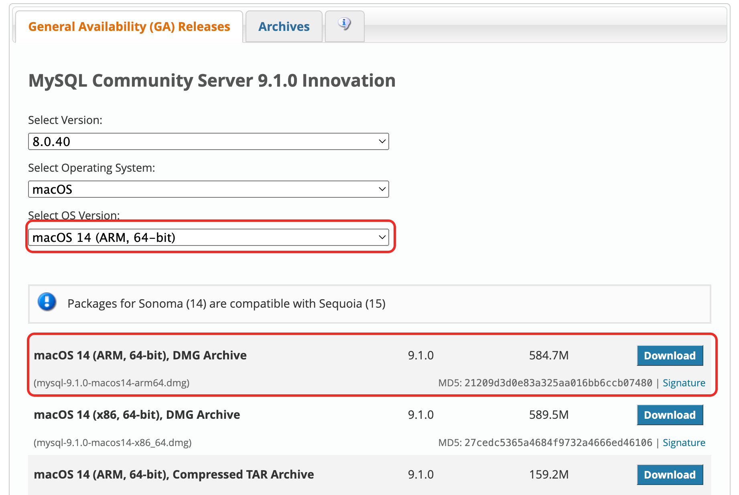The image size is (739, 495).
Task: Click the file name (mysql-9.1.0-macos14-arm64.dmg)
Action: pyautogui.click(x=112, y=383)
